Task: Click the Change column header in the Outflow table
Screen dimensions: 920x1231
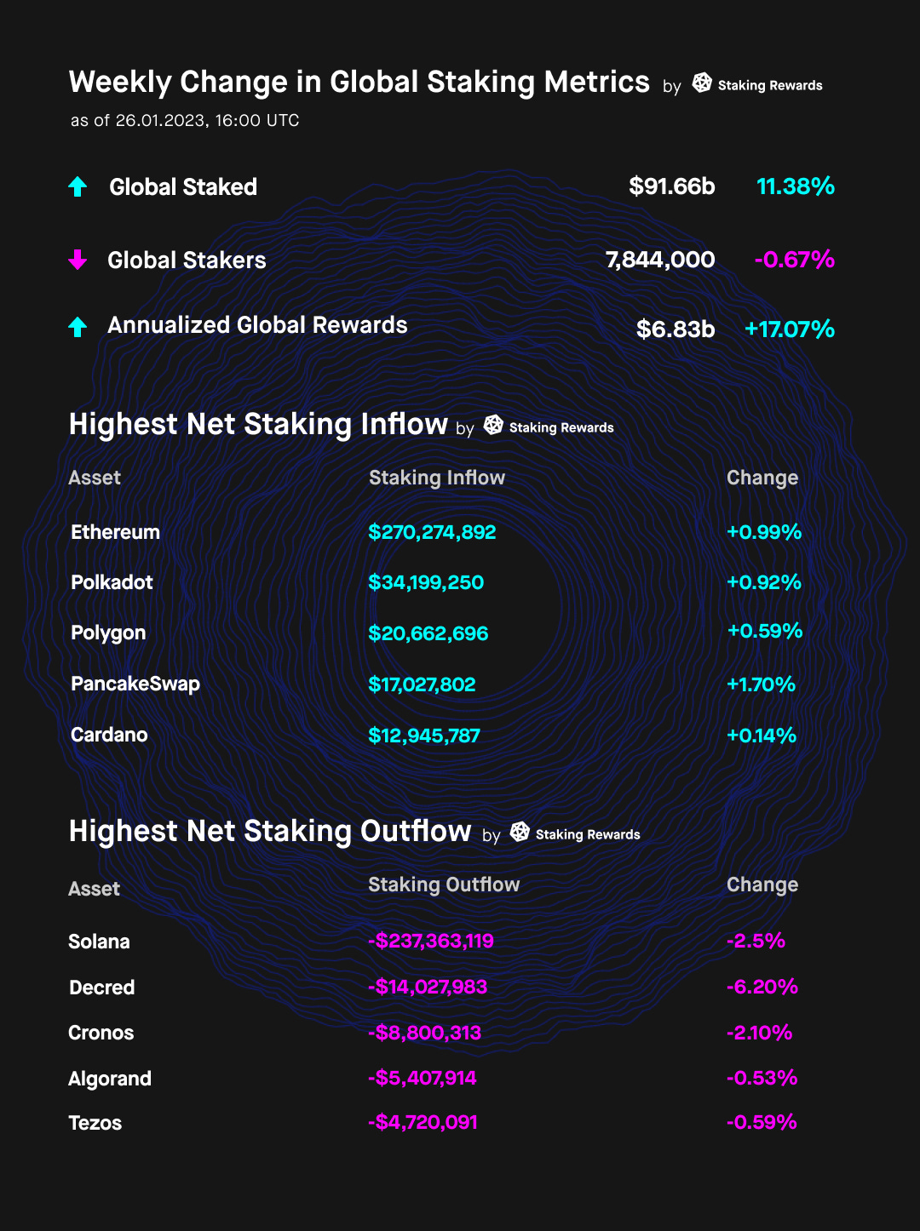Action: pyautogui.click(x=762, y=885)
